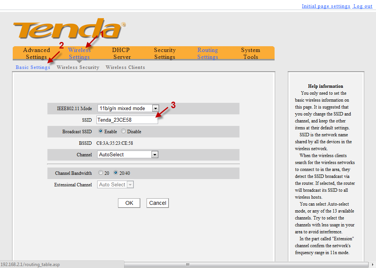Click the Log out link
Image resolution: width=376 pixels, height=268 pixels.
363,6
